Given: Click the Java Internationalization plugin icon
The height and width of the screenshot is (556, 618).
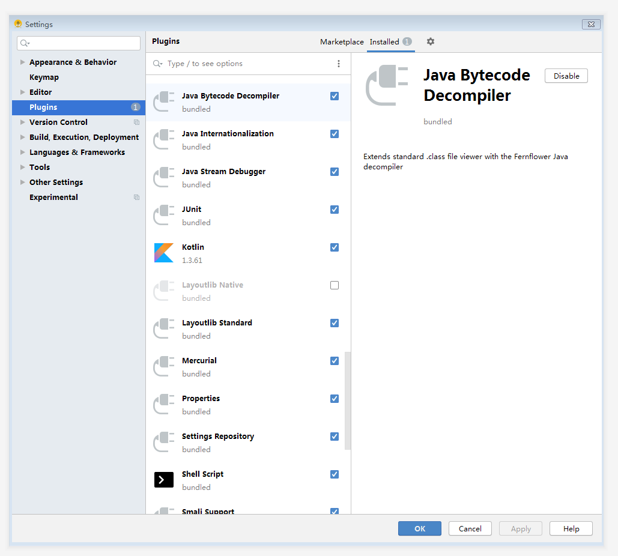Looking at the screenshot, I should 163,139.
